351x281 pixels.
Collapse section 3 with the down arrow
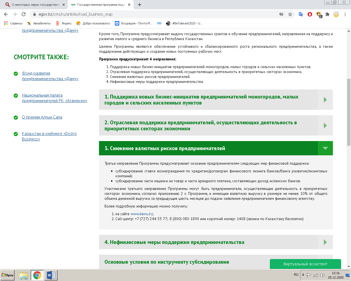point(325,148)
